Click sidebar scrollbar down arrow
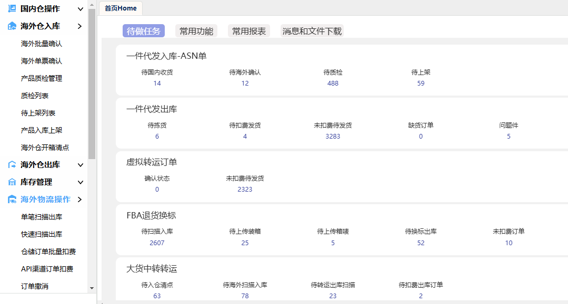The width and height of the screenshot is (568, 304). coord(92,288)
